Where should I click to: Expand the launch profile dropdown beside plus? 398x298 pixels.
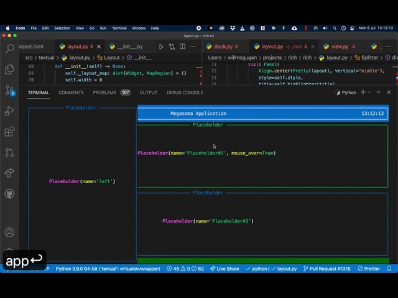[x=369, y=93]
